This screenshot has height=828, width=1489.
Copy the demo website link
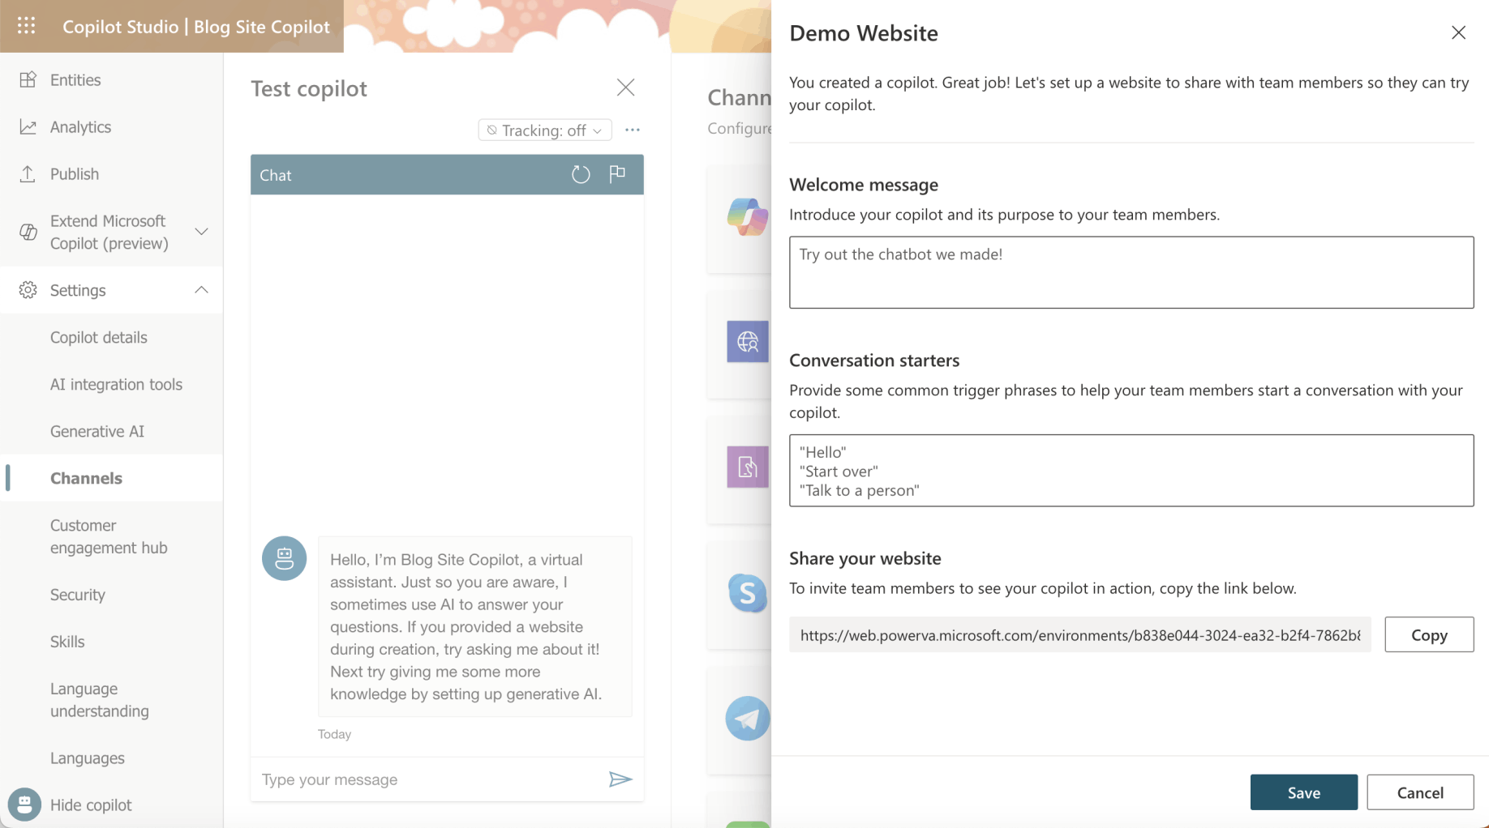click(1429, 634)
